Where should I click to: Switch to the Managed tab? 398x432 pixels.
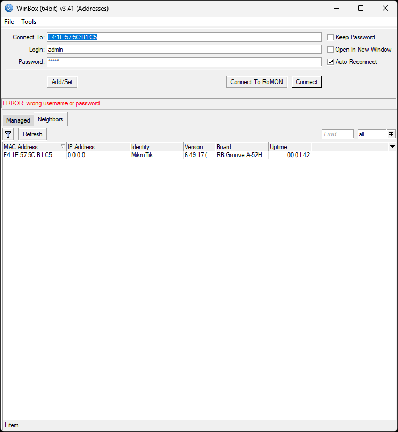point(18,120)
